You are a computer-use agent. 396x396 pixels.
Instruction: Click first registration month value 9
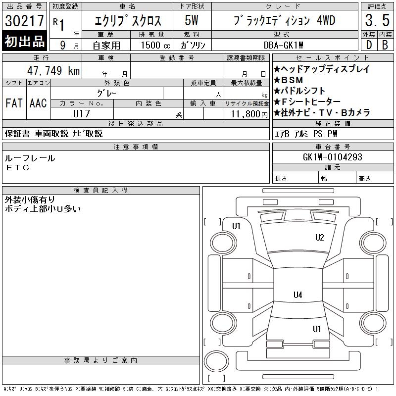(x=63, y=45)
